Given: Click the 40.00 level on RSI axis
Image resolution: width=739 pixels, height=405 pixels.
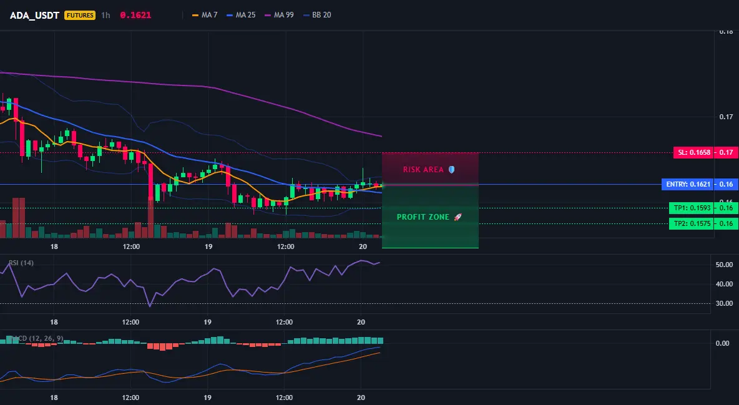Looking at the screenshot, I should tap(725, 285).
